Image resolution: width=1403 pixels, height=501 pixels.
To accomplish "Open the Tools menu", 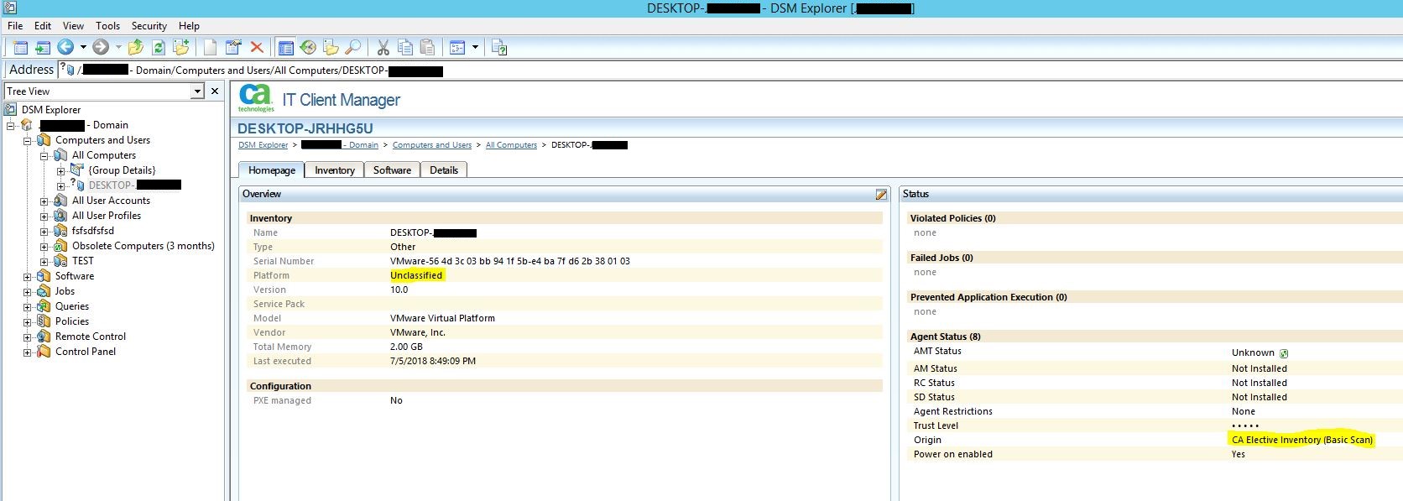I will click(107, 26).
